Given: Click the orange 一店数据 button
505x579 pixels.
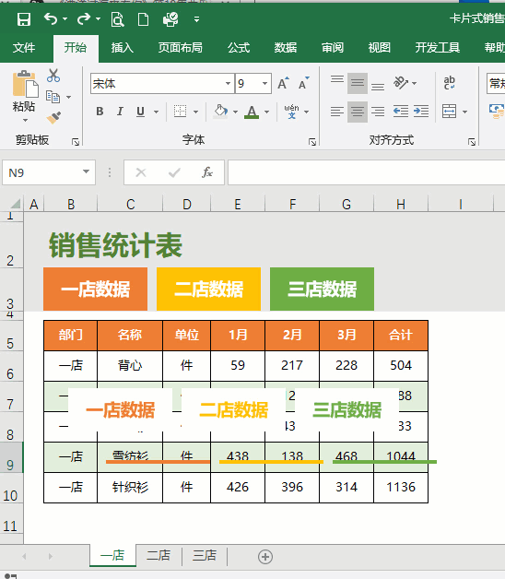Looking at the screenshot, I should pos(95,289).
